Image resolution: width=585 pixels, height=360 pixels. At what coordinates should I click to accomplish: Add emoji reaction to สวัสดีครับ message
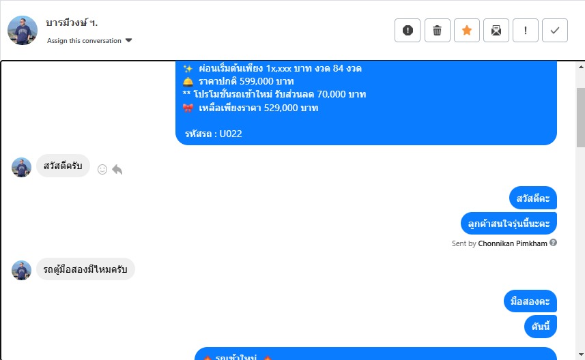tap(102, 170)
